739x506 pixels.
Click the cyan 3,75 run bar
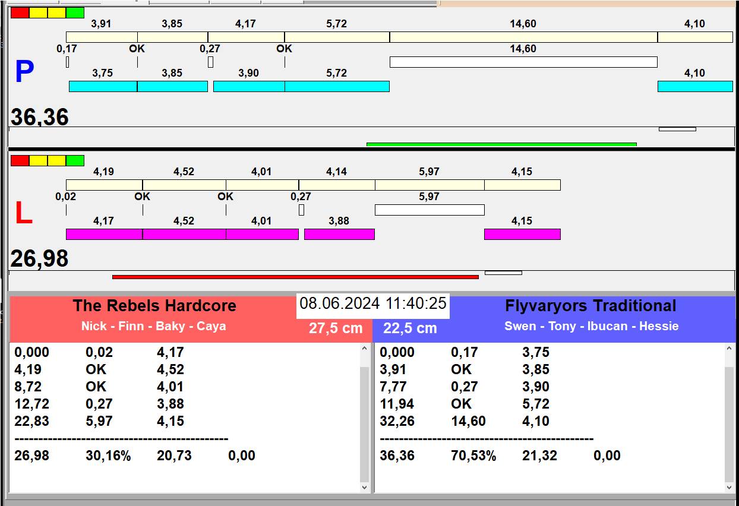pyautogui.click(x=103, y=87)
